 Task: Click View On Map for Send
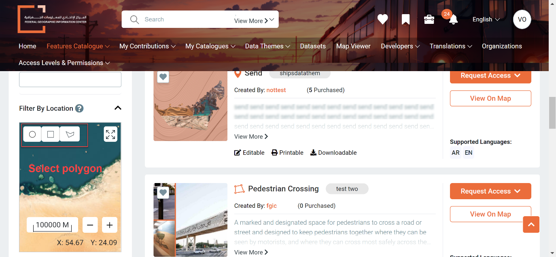pyautogui.click(x=490, y=98)
